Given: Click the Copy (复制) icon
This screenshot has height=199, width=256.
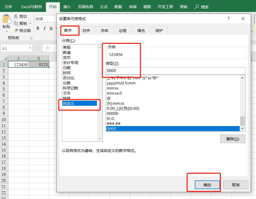Looking at the screenshot, I should click(x=16, y=24).
